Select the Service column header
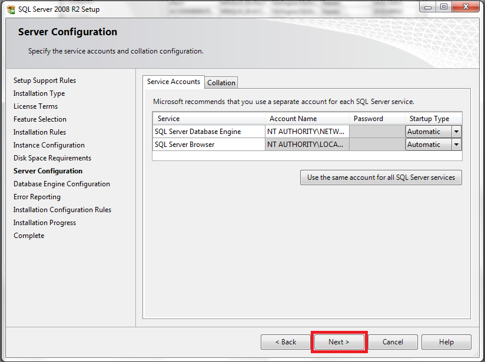 209,119
